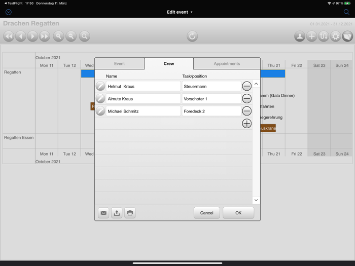Click the Siegerehrung event text
The width and height of the screenshot is (355, 266).
(x=271, y=118)
